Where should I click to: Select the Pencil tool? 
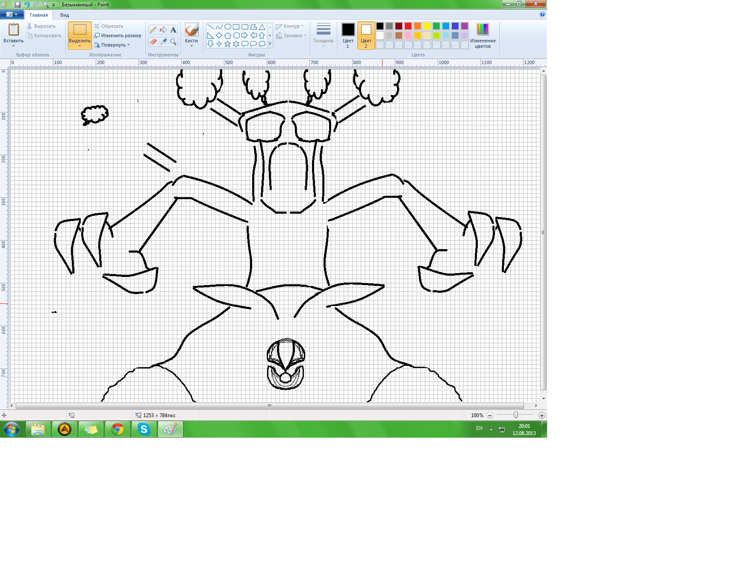(153, 30)
